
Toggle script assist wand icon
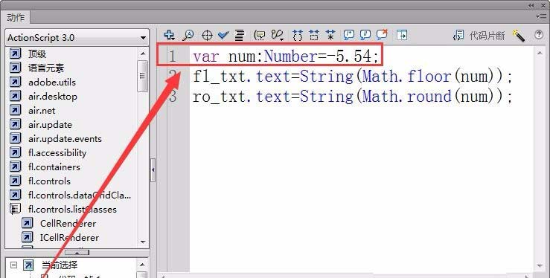click(518, 36)
